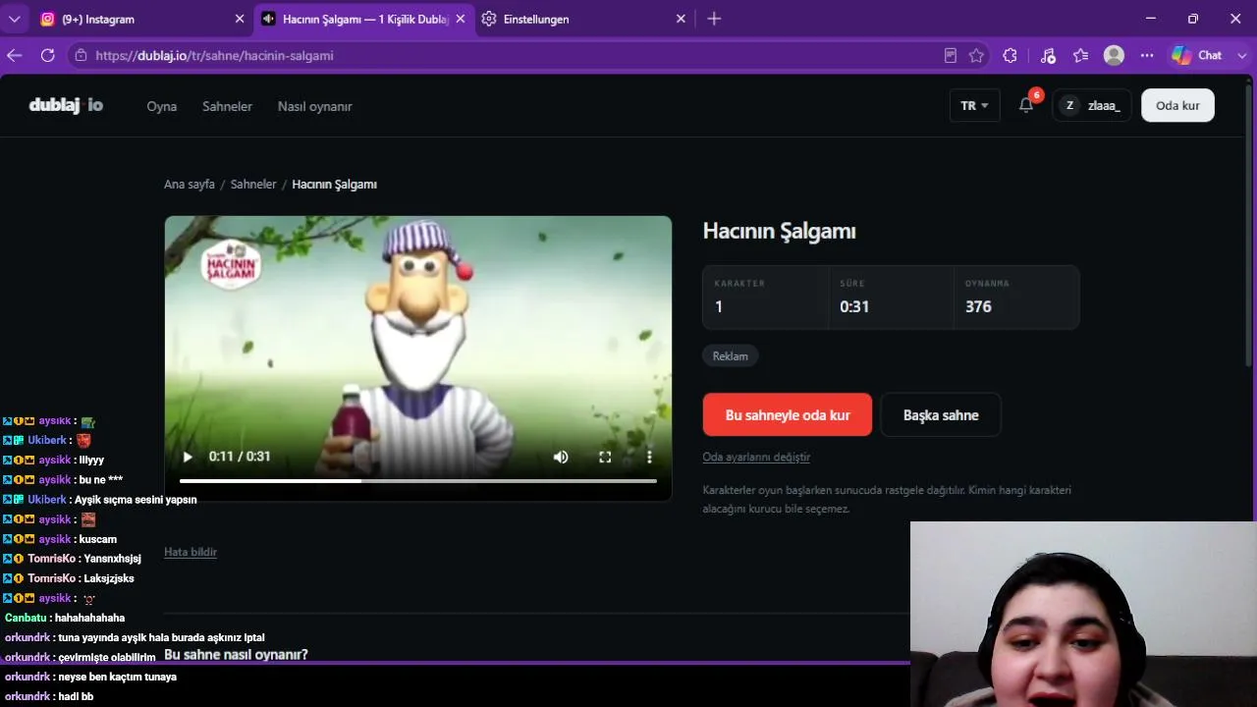Open the Nasıl oynanır navigation link
The image size is (1257, 707).
coord(315,106)
